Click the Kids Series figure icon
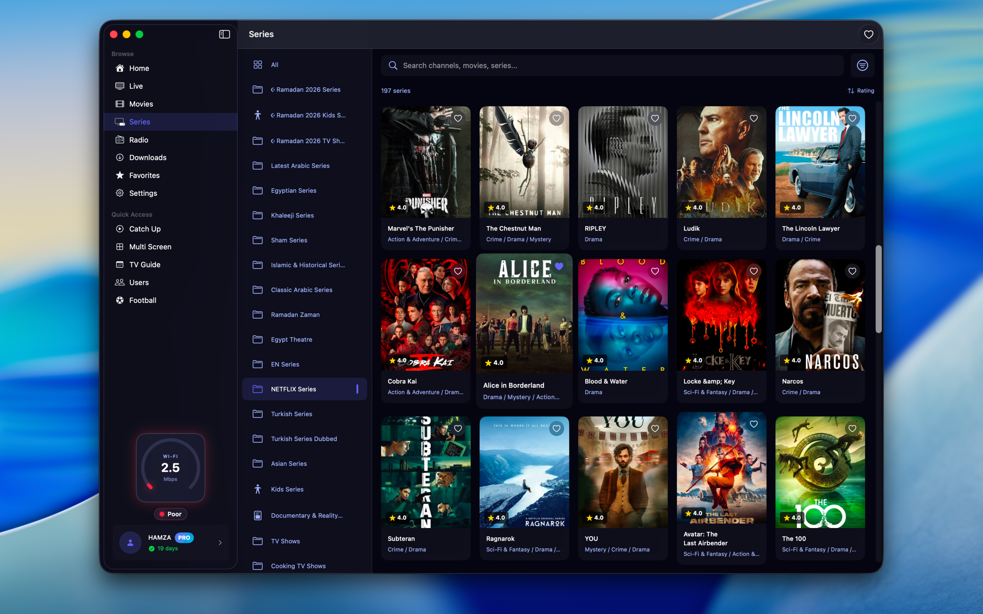This screenshot has width=983, height=614. [258, 489]
